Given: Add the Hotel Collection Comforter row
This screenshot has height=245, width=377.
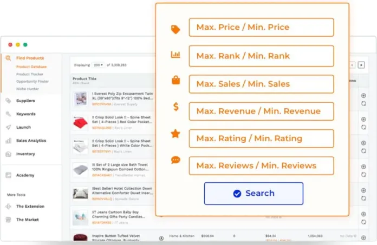Looking at the screenshot, I should [363, 190].
